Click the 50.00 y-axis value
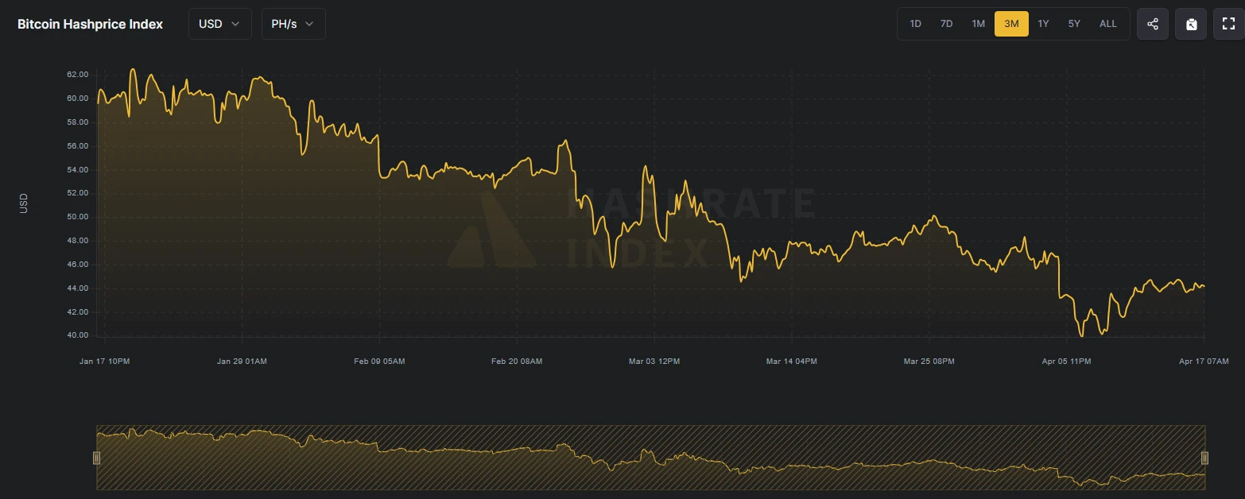 [x=77, y=217]
